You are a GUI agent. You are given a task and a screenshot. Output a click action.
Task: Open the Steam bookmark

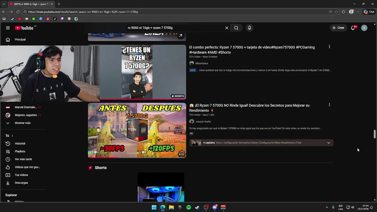(x=12, y=19)
